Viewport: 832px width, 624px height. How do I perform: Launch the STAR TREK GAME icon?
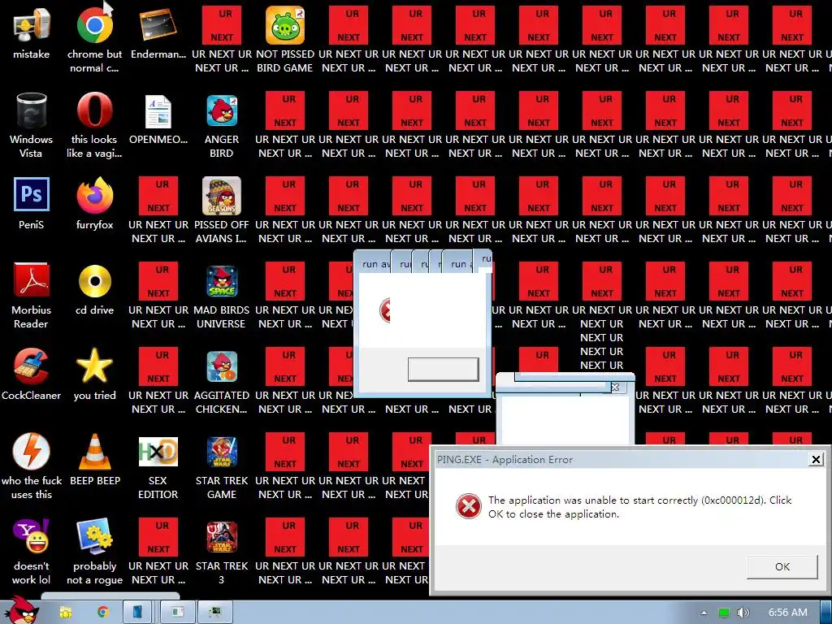[221, 452]
